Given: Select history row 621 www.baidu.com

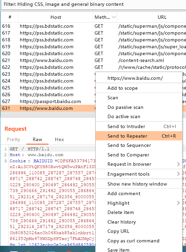Looking at the screenshot, I should pos(93,60).
